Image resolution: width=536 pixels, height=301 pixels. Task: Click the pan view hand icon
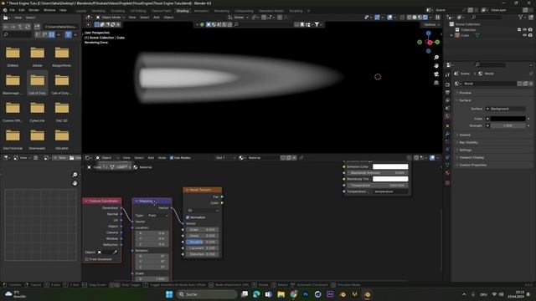tap(436, 66)
